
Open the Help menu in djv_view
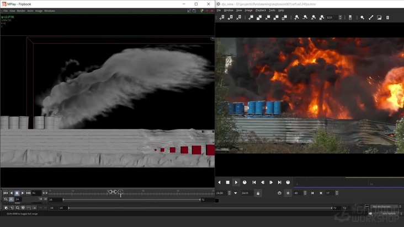pos(281,10)
